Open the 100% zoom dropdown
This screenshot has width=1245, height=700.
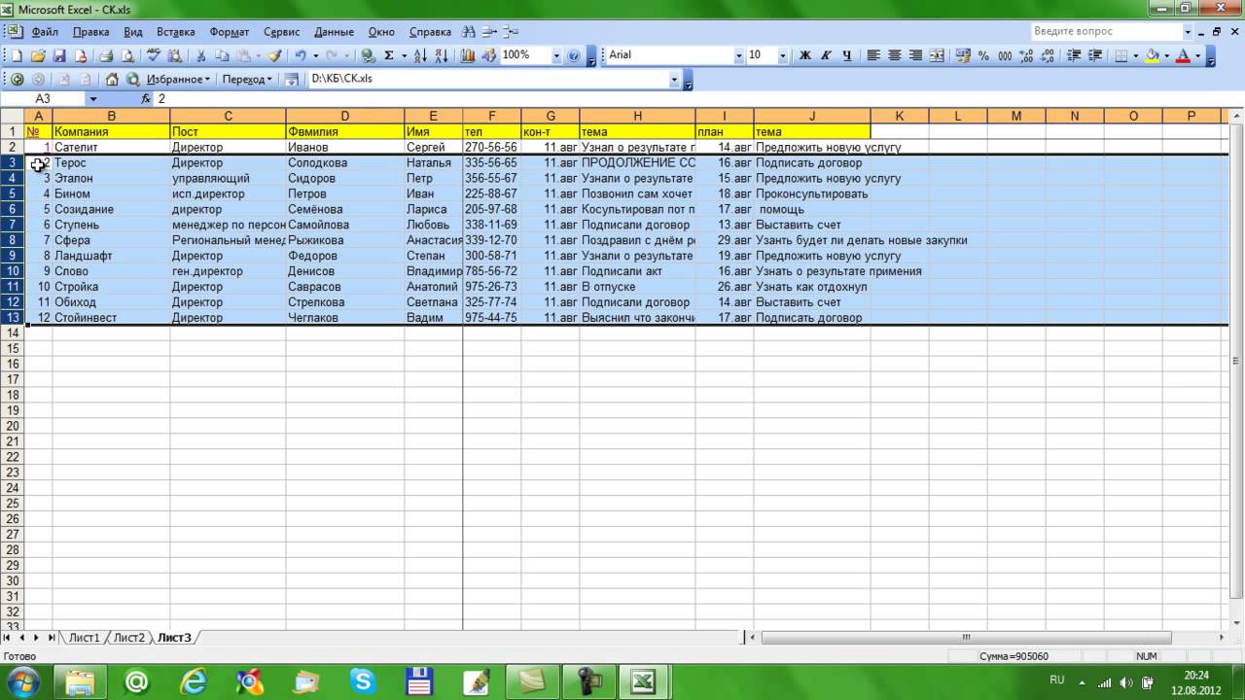(556, 55)
